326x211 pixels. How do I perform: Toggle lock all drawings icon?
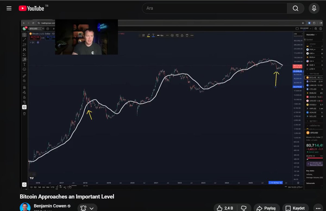tap(24, 97)
